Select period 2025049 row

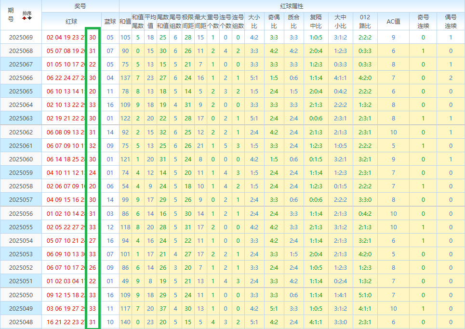coord(232,308)
